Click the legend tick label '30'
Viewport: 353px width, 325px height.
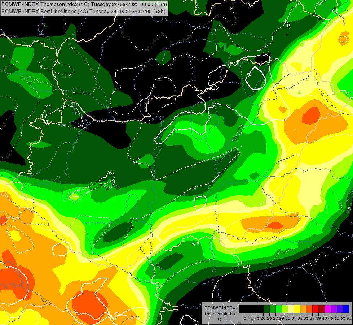pos(288,318)
